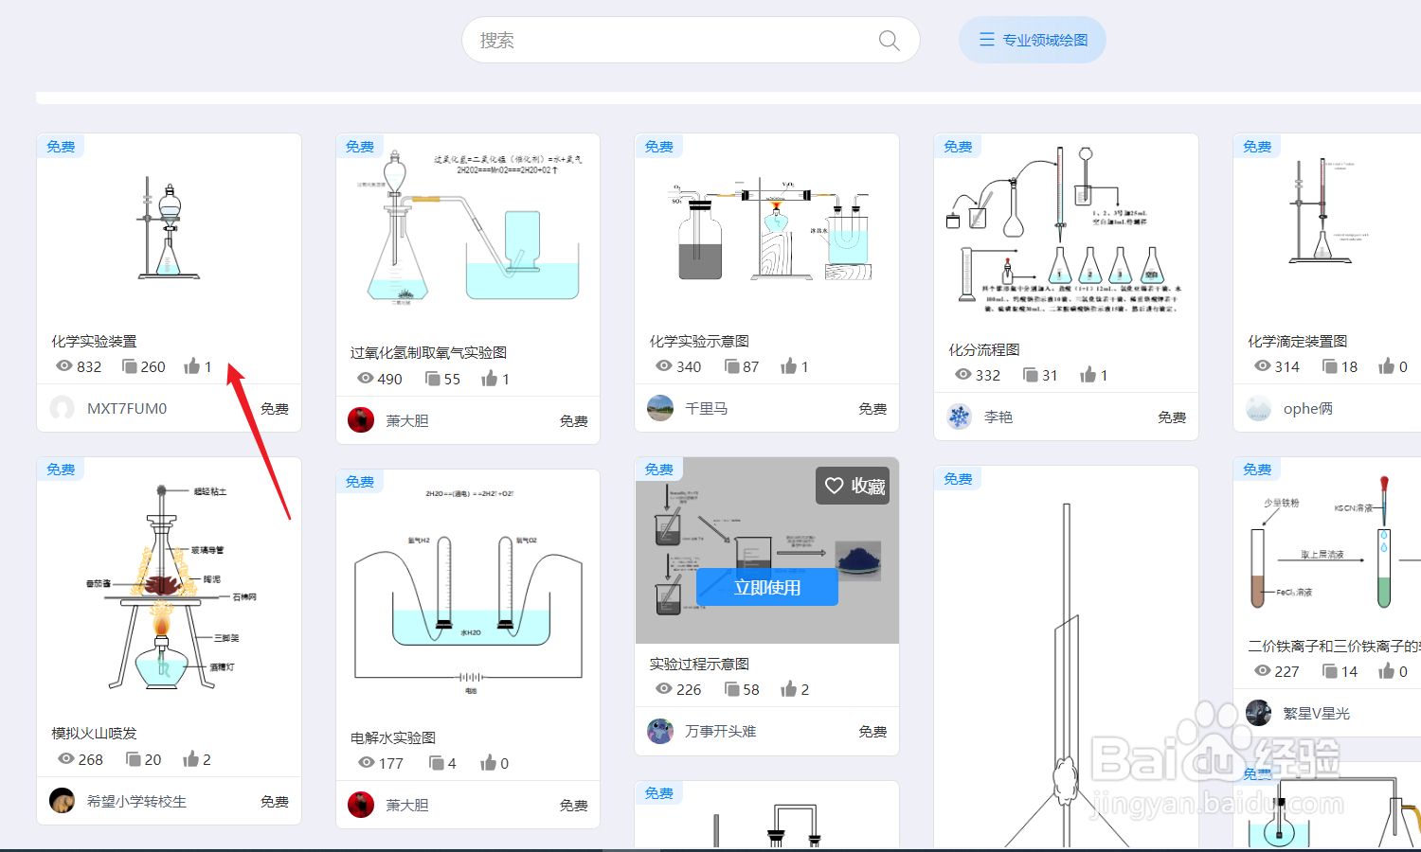Viewport: 1421px width, 852px height.
Task: Toggle the 收藏 heart to favorite 实验过程示意图
Action: (x=834, y=485)
